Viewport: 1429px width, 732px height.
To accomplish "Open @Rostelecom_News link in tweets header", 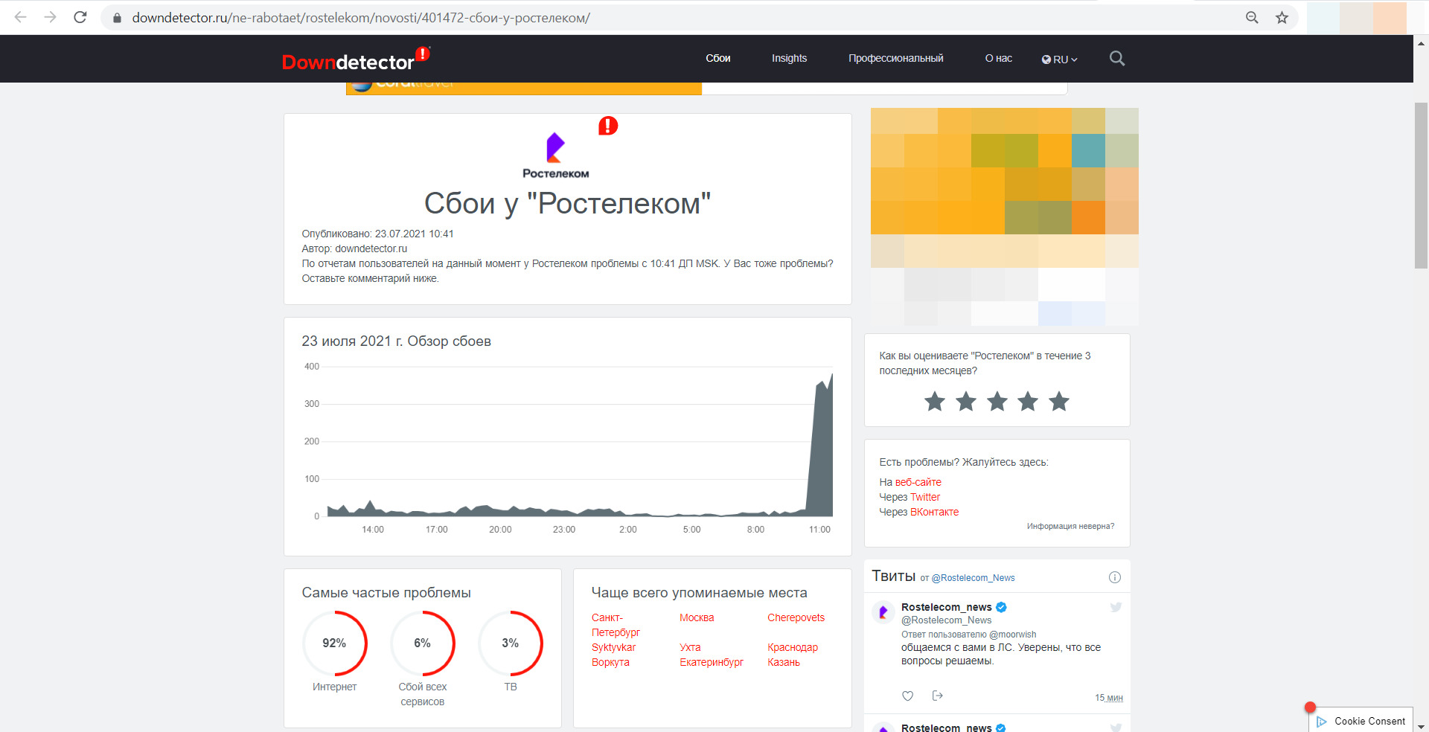I will [973, 578].
